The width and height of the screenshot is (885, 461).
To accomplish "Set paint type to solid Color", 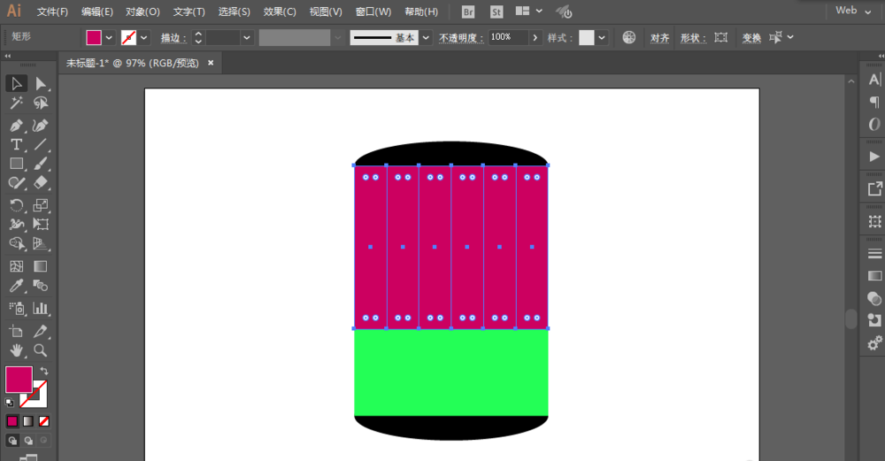I will point(12,421).
